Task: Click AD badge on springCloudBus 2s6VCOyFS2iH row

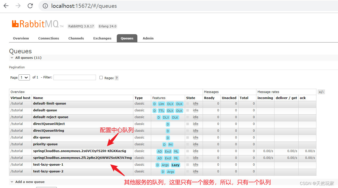Action: 159,151
